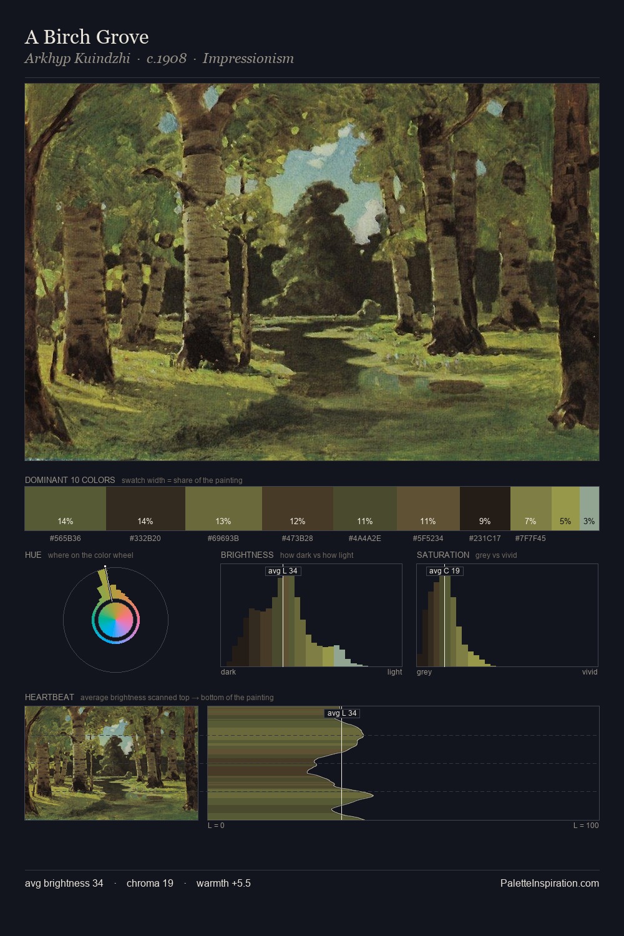Click the 'BRIGHTNESS' section heading

pos(247,555)
